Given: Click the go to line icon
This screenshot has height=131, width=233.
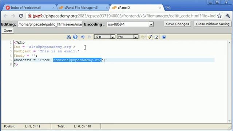Looking at the screenshot, I should [75, 37].
